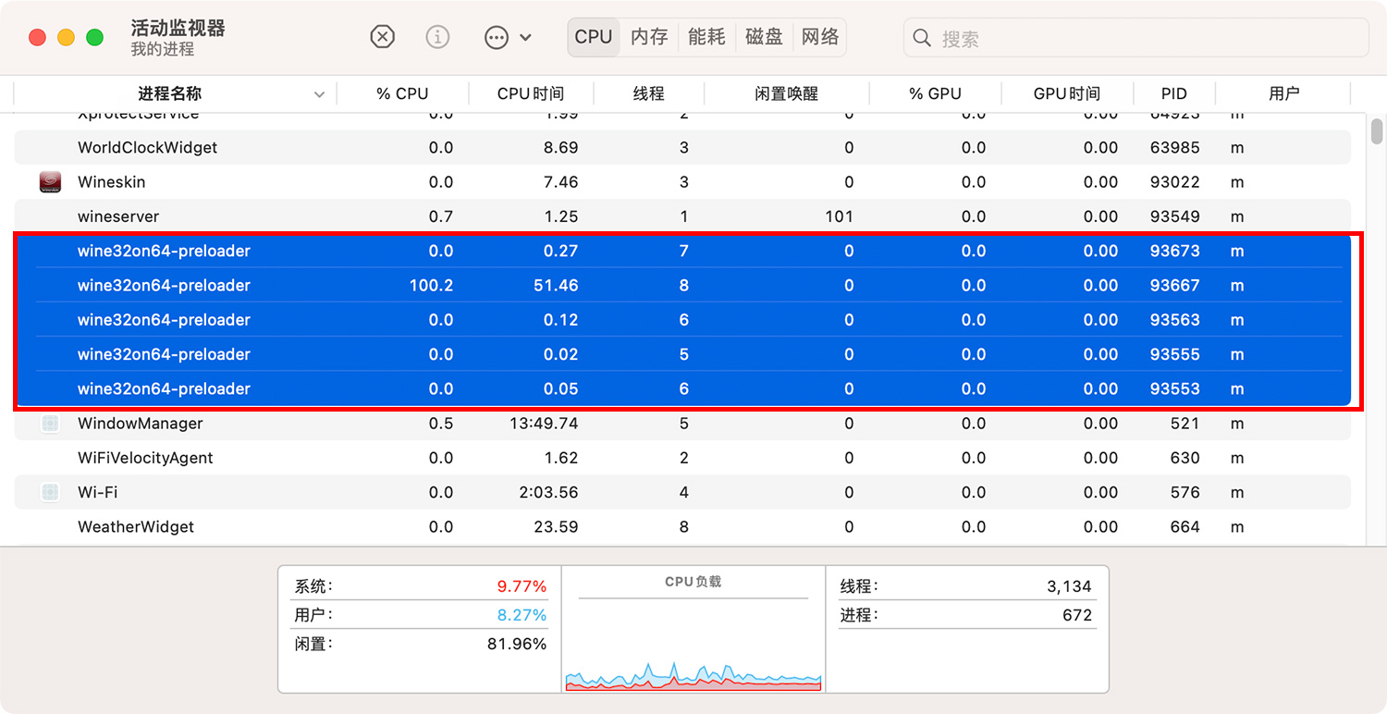Select the Wineskin app icon

click(x=51, y=182)
